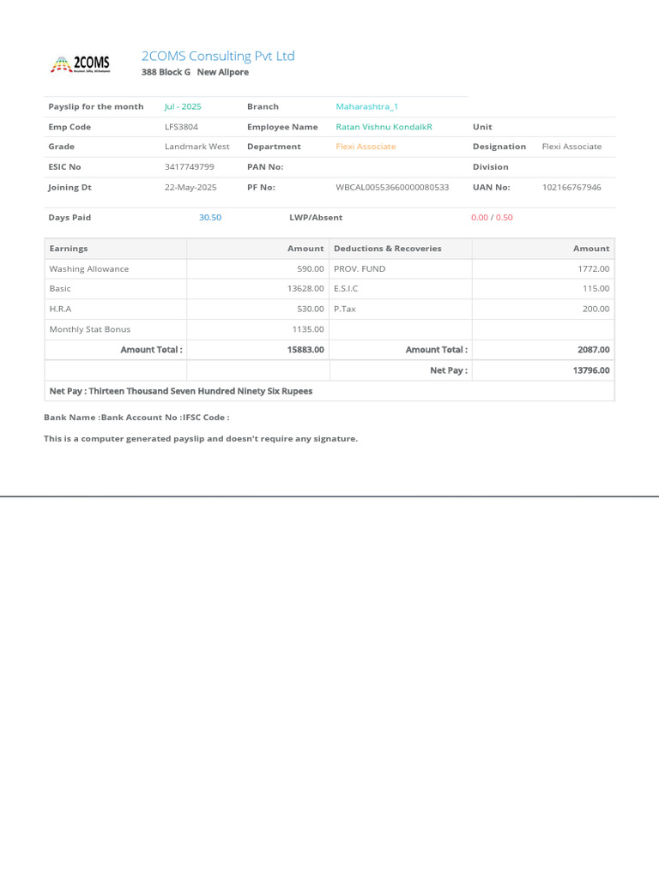Viewport: 659px width, 878px height.
Task: Select UAN number '102166767946'
Action: click(x=571, y=188)
